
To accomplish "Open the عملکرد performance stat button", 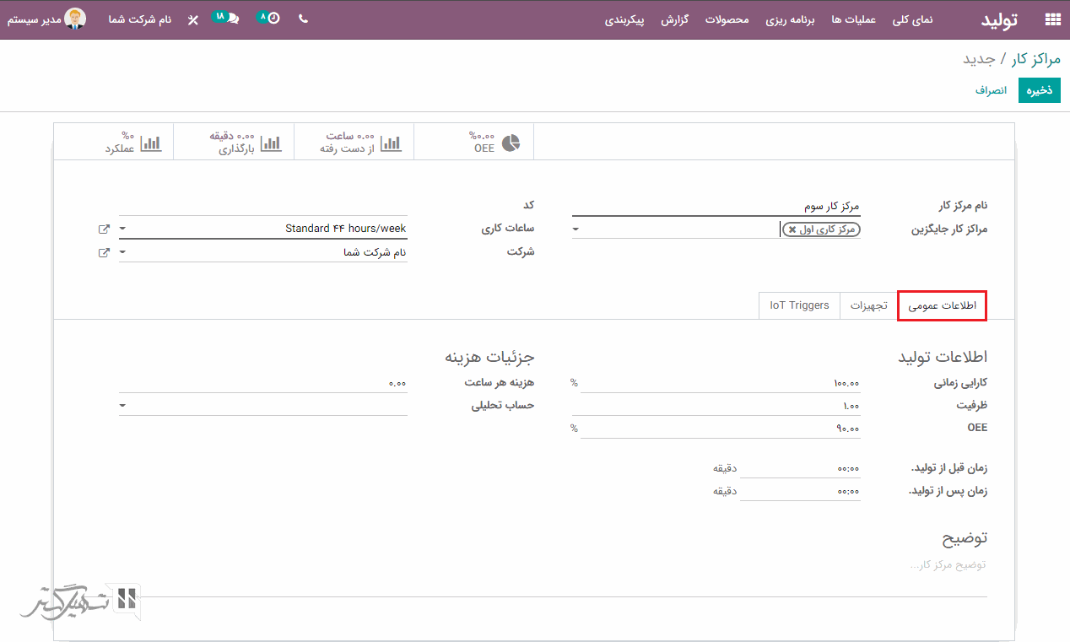I will click(132, 142).
